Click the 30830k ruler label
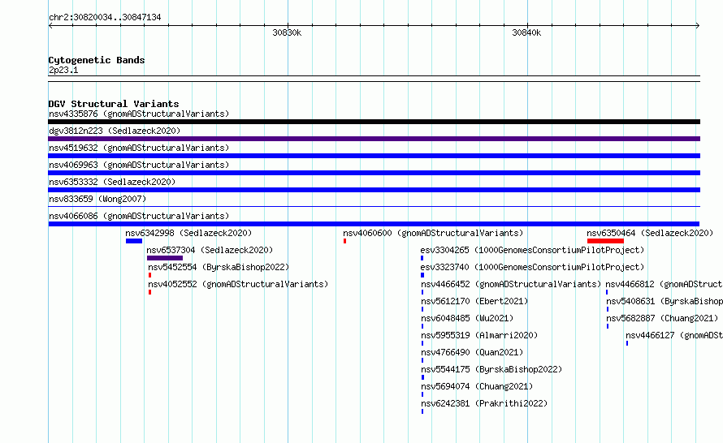The height and width of the screenshot is (443, 723). click(287, 32)
